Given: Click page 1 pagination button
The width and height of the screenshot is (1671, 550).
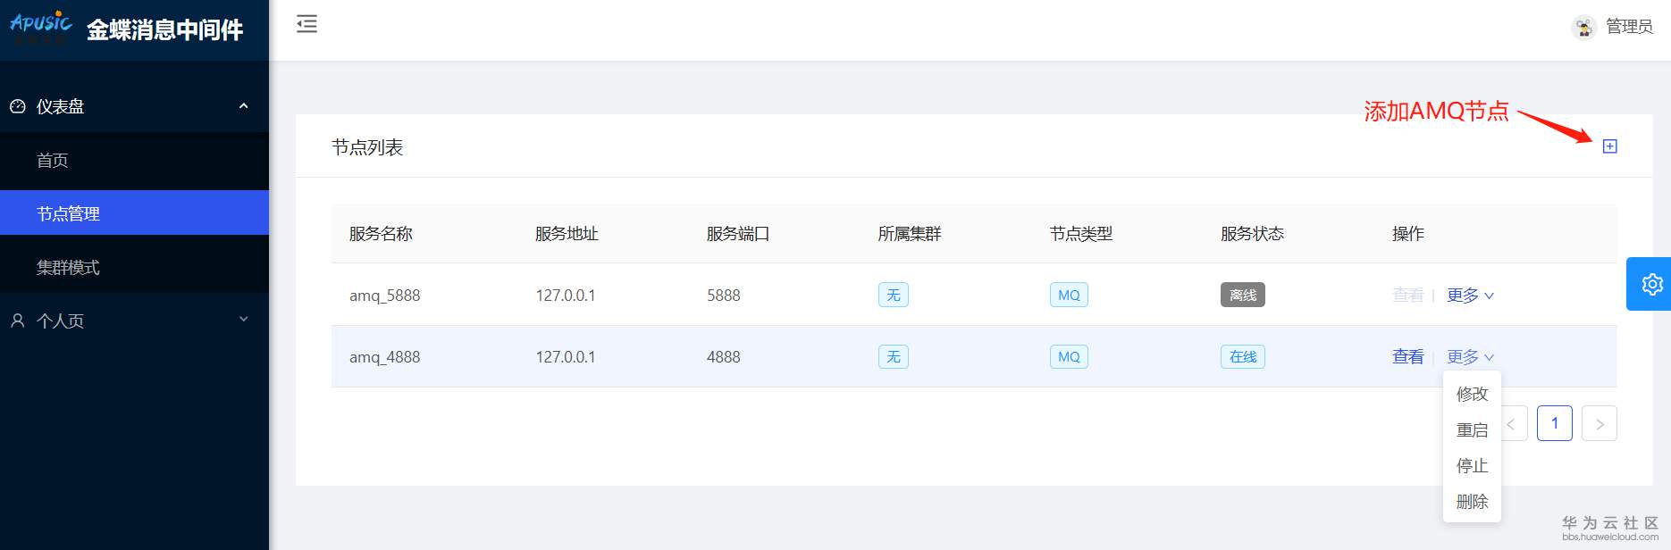Looking at the screenshot, I should point(1554,423).
